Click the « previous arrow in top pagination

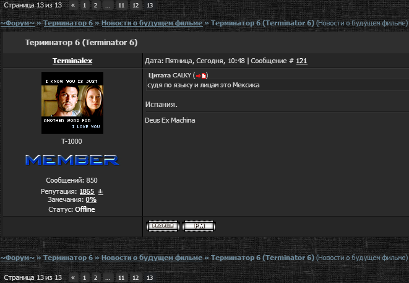coord(73,5)
